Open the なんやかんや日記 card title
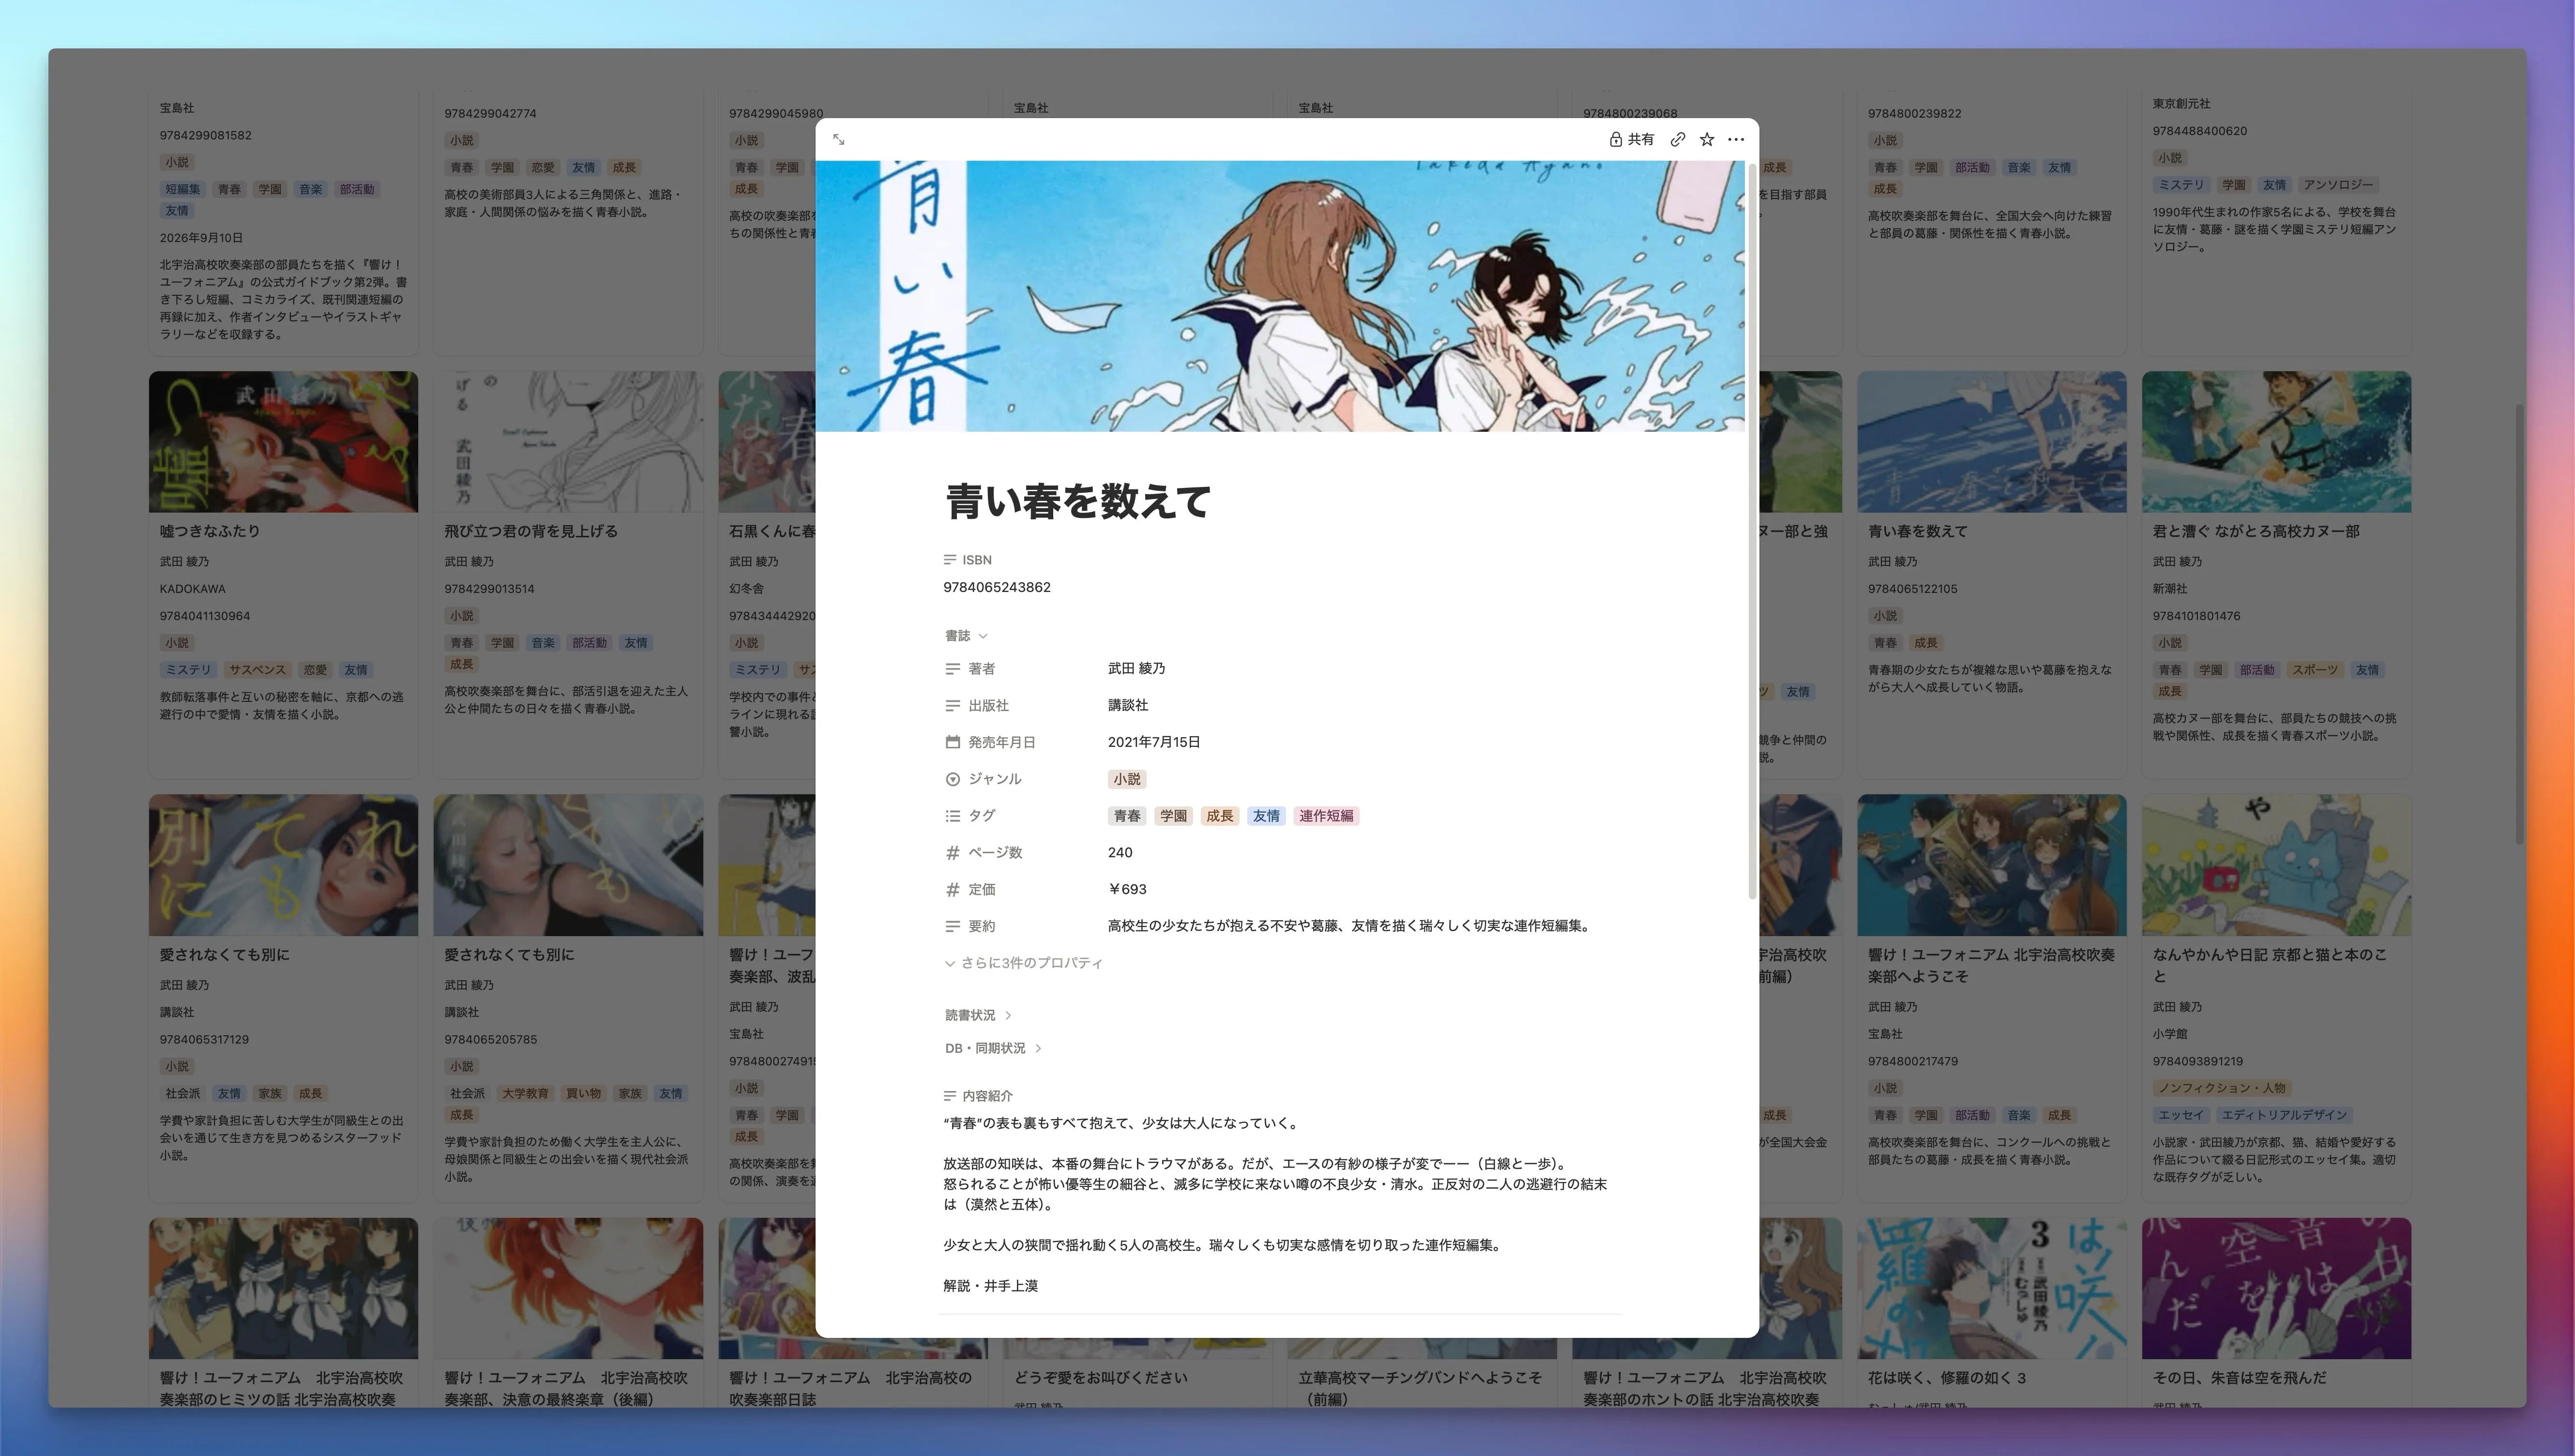The image size is (2575, 1456). tap(2269, 965)
